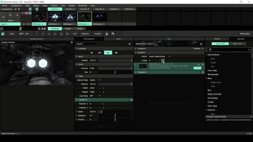Screen dimensions: 253x142
Task: Collapse the Add Subtract effect group
Action: [206, 55]
